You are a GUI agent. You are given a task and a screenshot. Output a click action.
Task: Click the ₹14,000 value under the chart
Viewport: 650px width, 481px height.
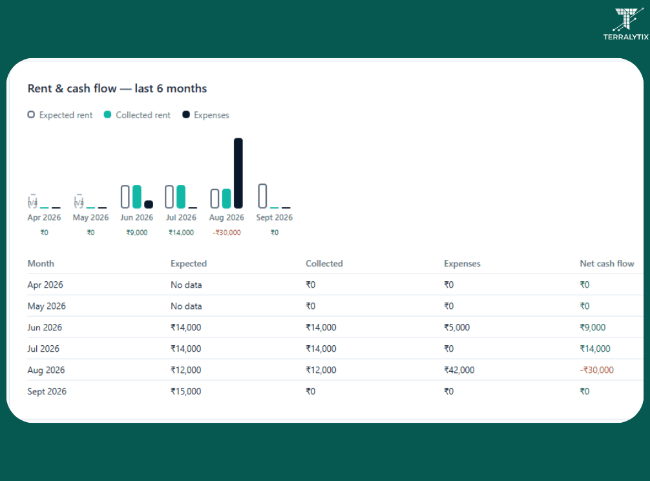(x=181, y=233)
